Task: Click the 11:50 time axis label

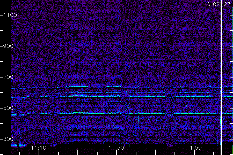Action: pos(194,148)
